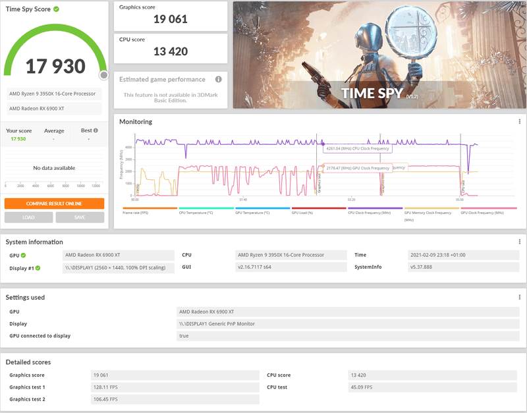Click the Graphics test 1 value 128.11 FPS
527x413 pixels.
click(175, 387)
